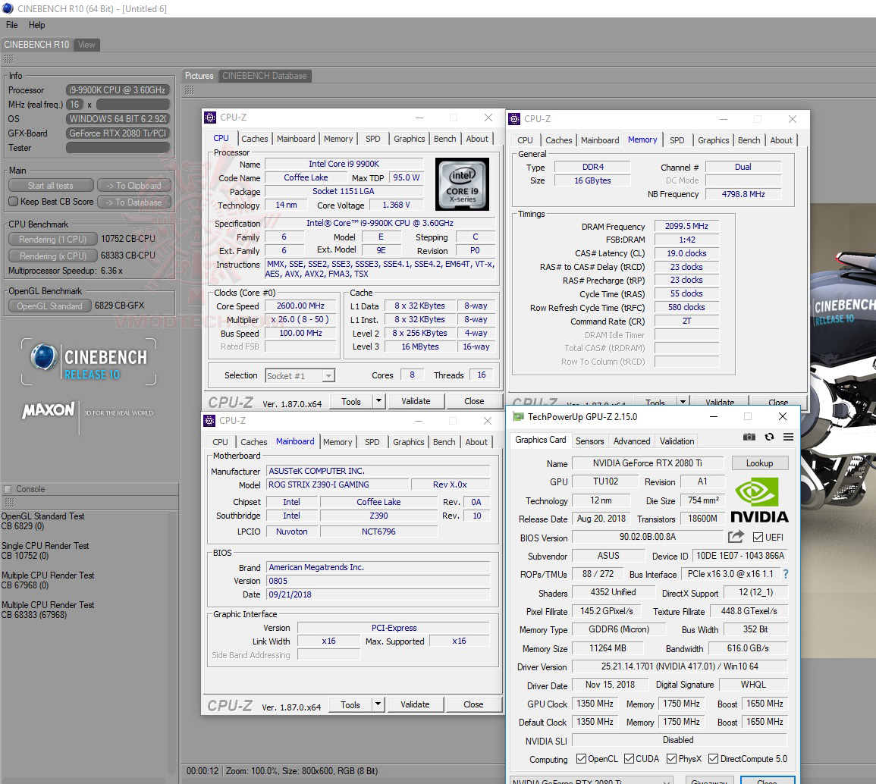Viewport: 876px width, 784px height.
Task: Open the File menu in Cinebench
Action: pyautogui.click(x=11, y=24)
